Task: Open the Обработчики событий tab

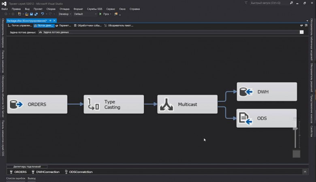Action: coord(88,25)
